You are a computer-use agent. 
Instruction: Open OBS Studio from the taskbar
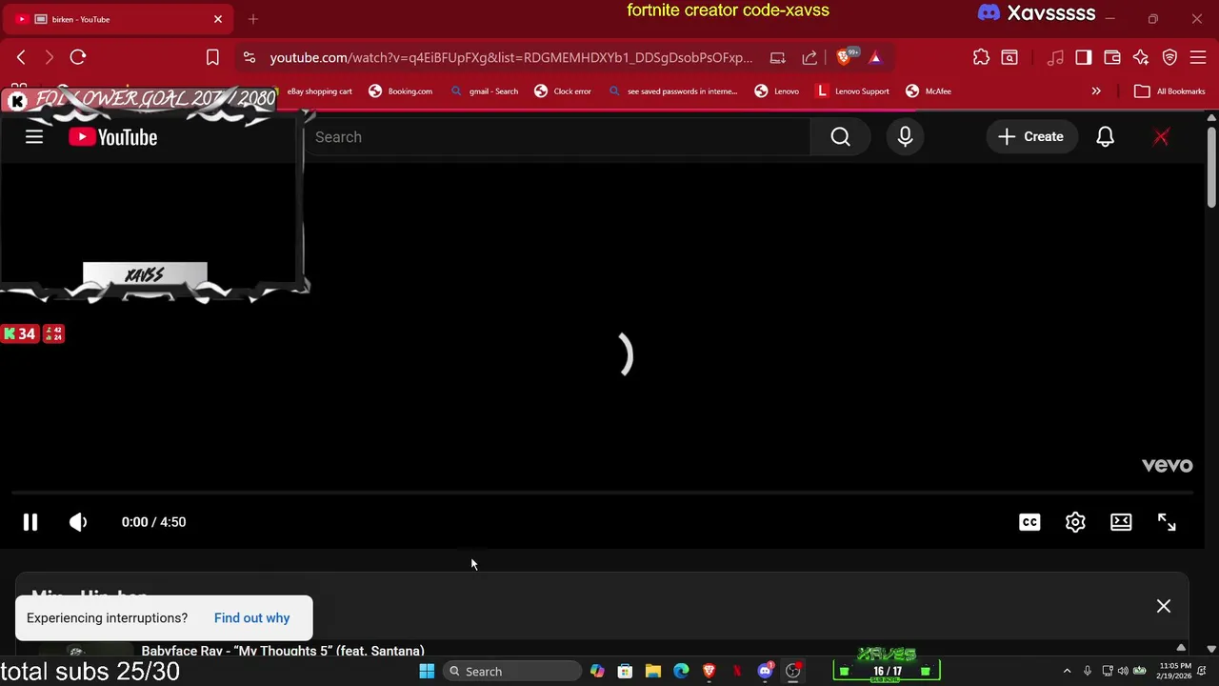pyautogui.click(x=793, y=672)
